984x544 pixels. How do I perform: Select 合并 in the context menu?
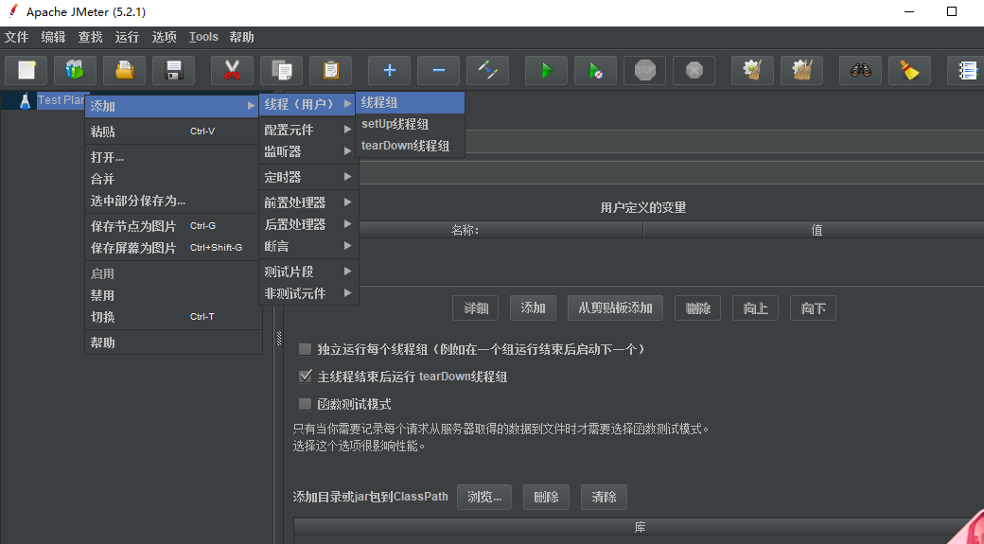click(x=172, y=179)
